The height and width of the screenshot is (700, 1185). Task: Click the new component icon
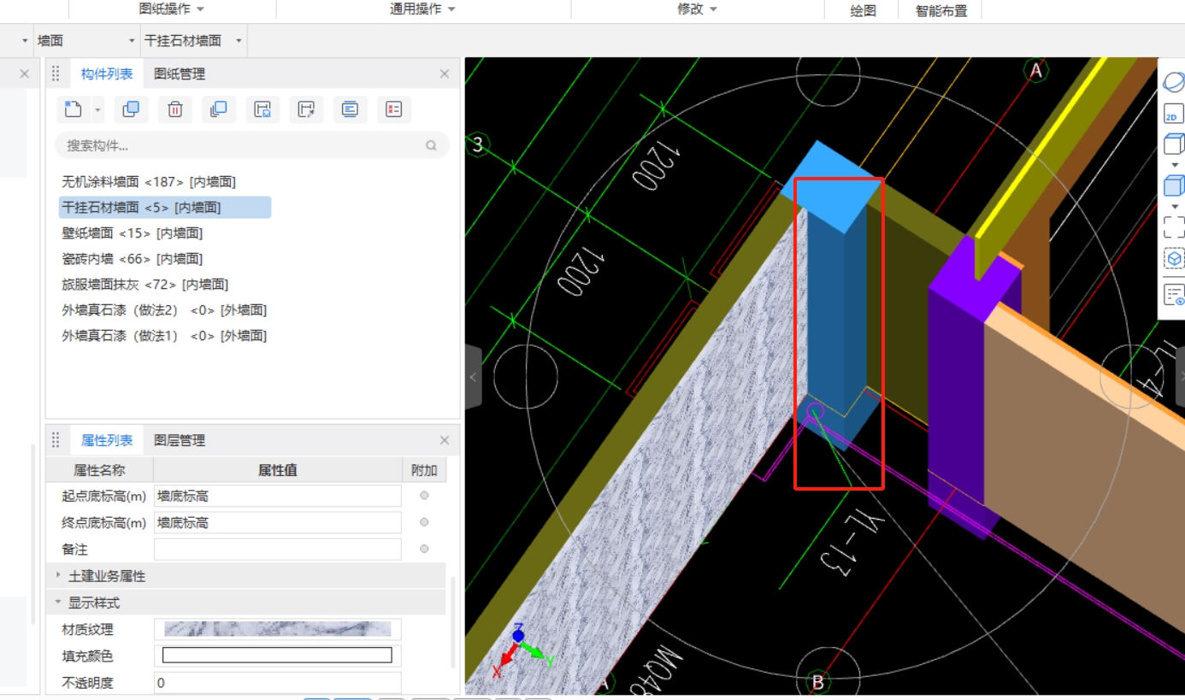(x=74, y=109)
